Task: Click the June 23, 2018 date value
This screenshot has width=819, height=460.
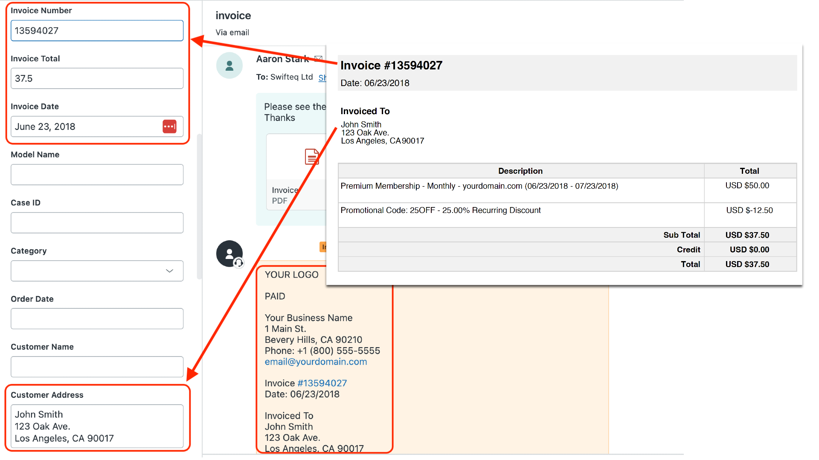Action: coord(45,126)
